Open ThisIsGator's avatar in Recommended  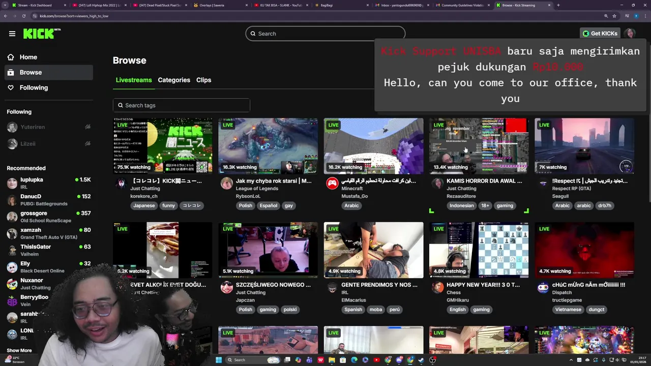[12, 251]
